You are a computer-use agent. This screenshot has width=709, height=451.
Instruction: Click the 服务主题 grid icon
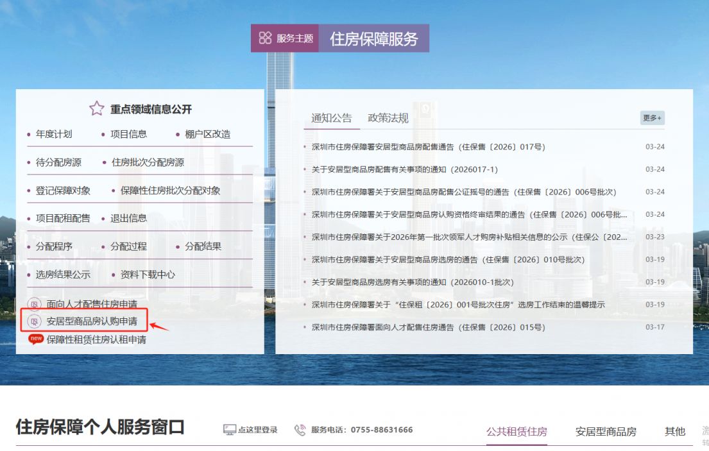(264, 37)
